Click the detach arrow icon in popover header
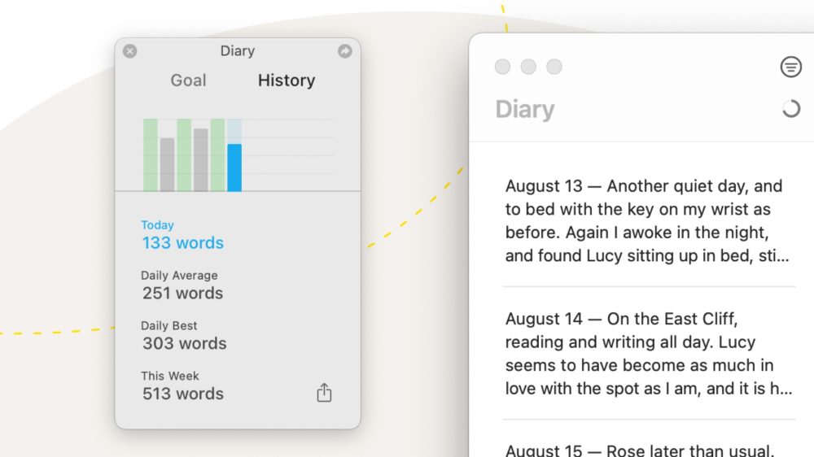 (x=344, y=51)
